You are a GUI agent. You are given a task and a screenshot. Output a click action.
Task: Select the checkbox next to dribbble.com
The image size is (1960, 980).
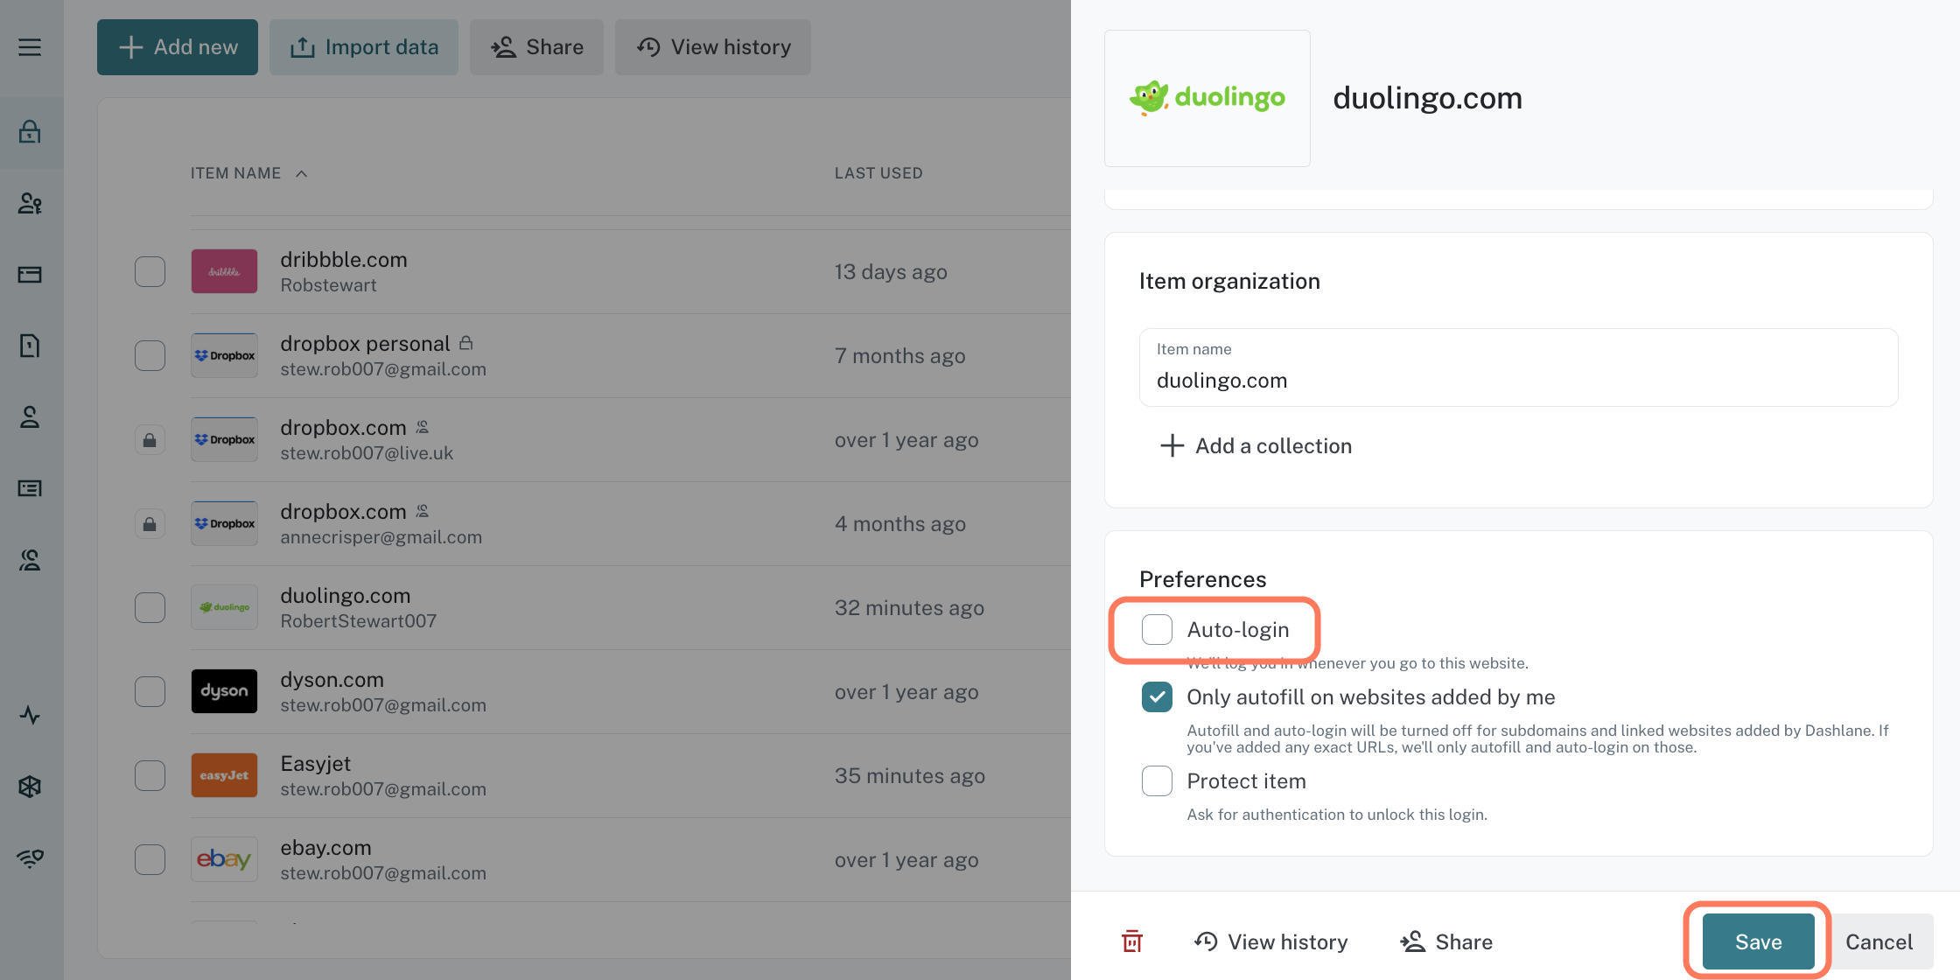point(150,271)
